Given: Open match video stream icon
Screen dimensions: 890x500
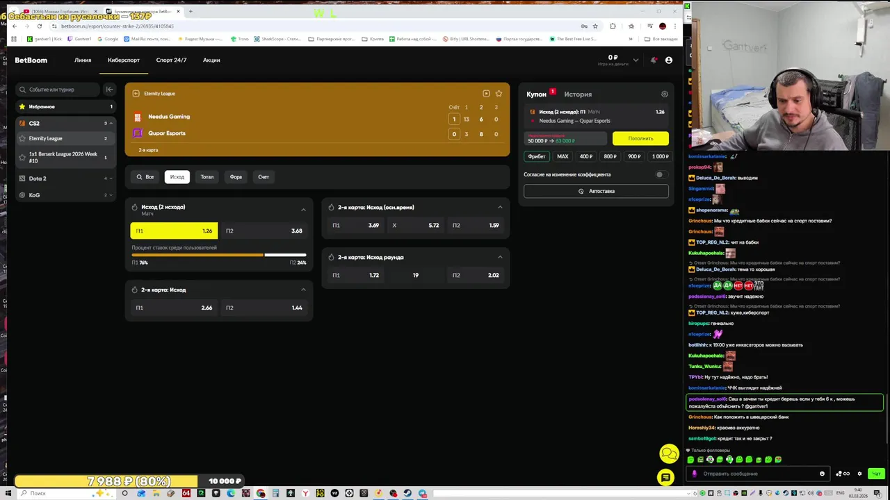Looking at the screenshot, I should tap(486, 94).
